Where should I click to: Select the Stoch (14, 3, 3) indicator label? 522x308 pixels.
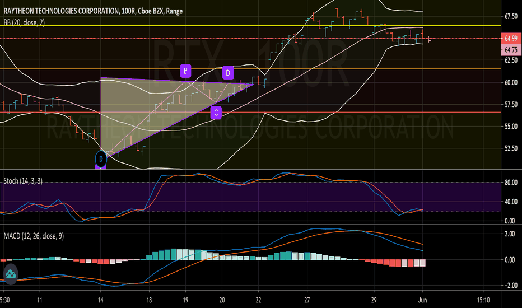(23, 181)
